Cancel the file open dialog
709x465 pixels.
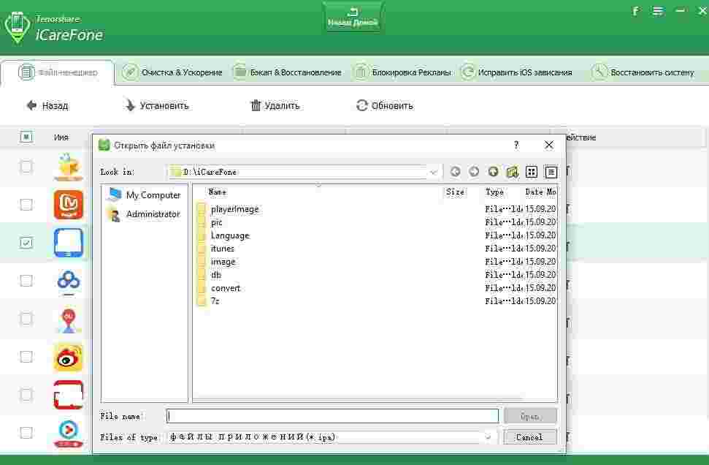[529, 437]
